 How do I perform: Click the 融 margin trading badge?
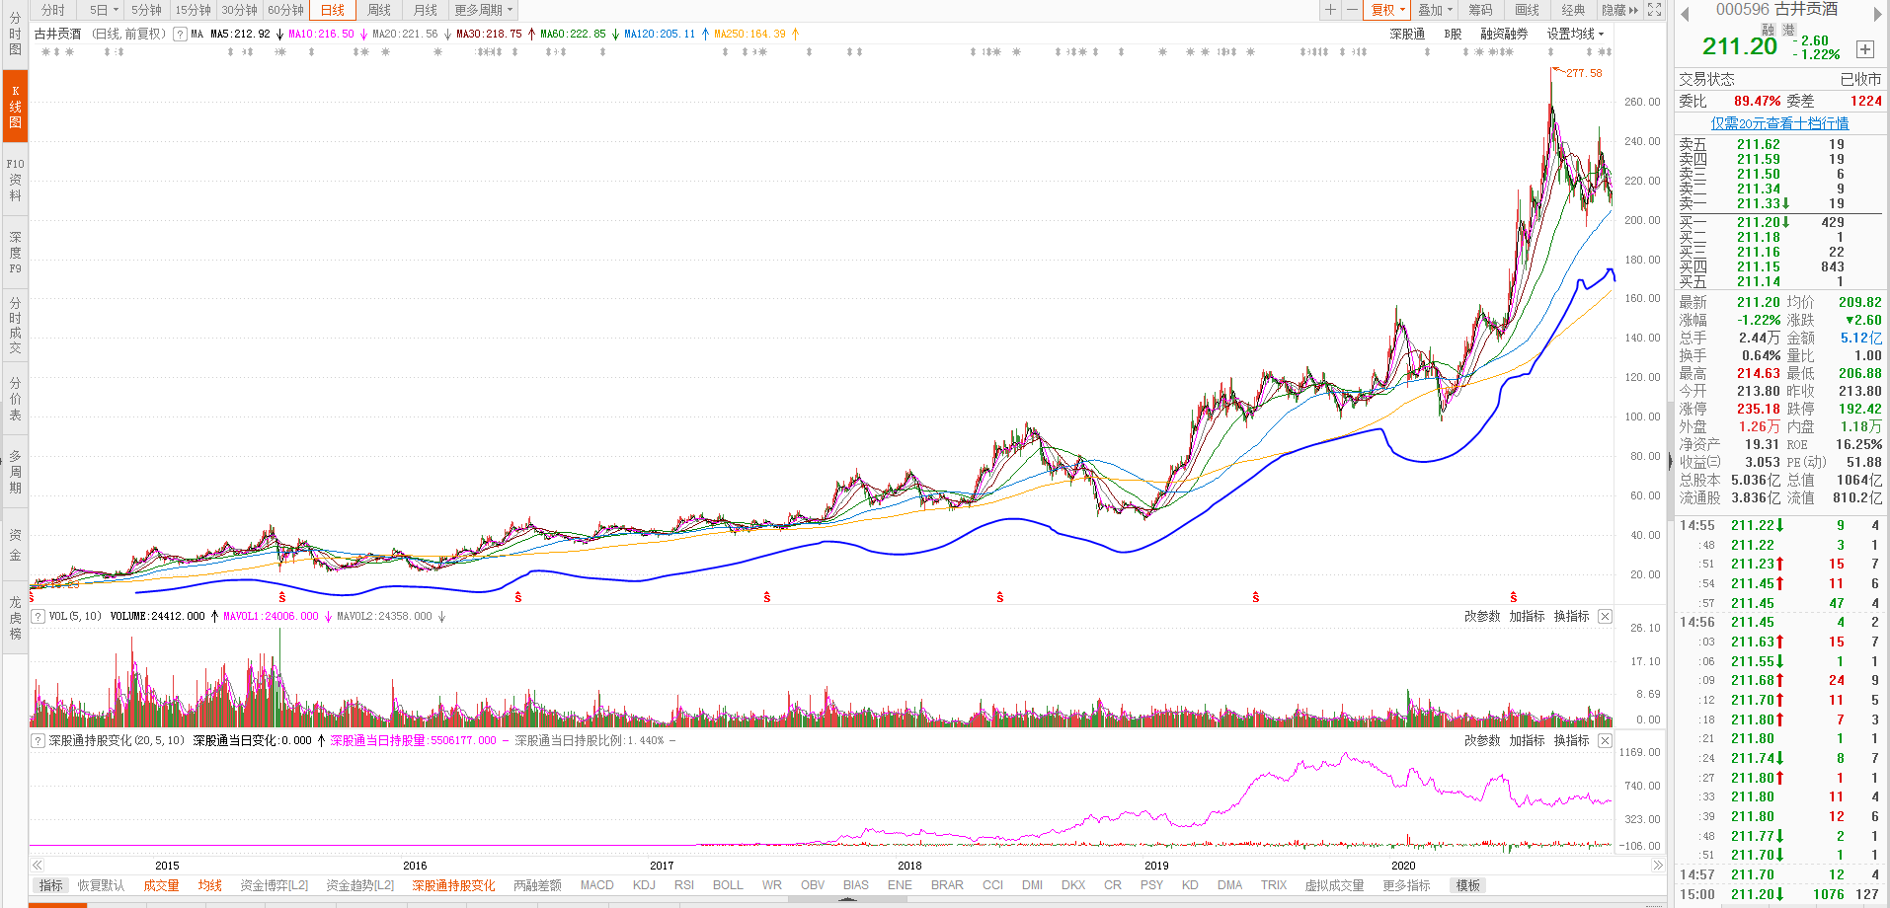pyautogui.click(x=1769, y=30)
